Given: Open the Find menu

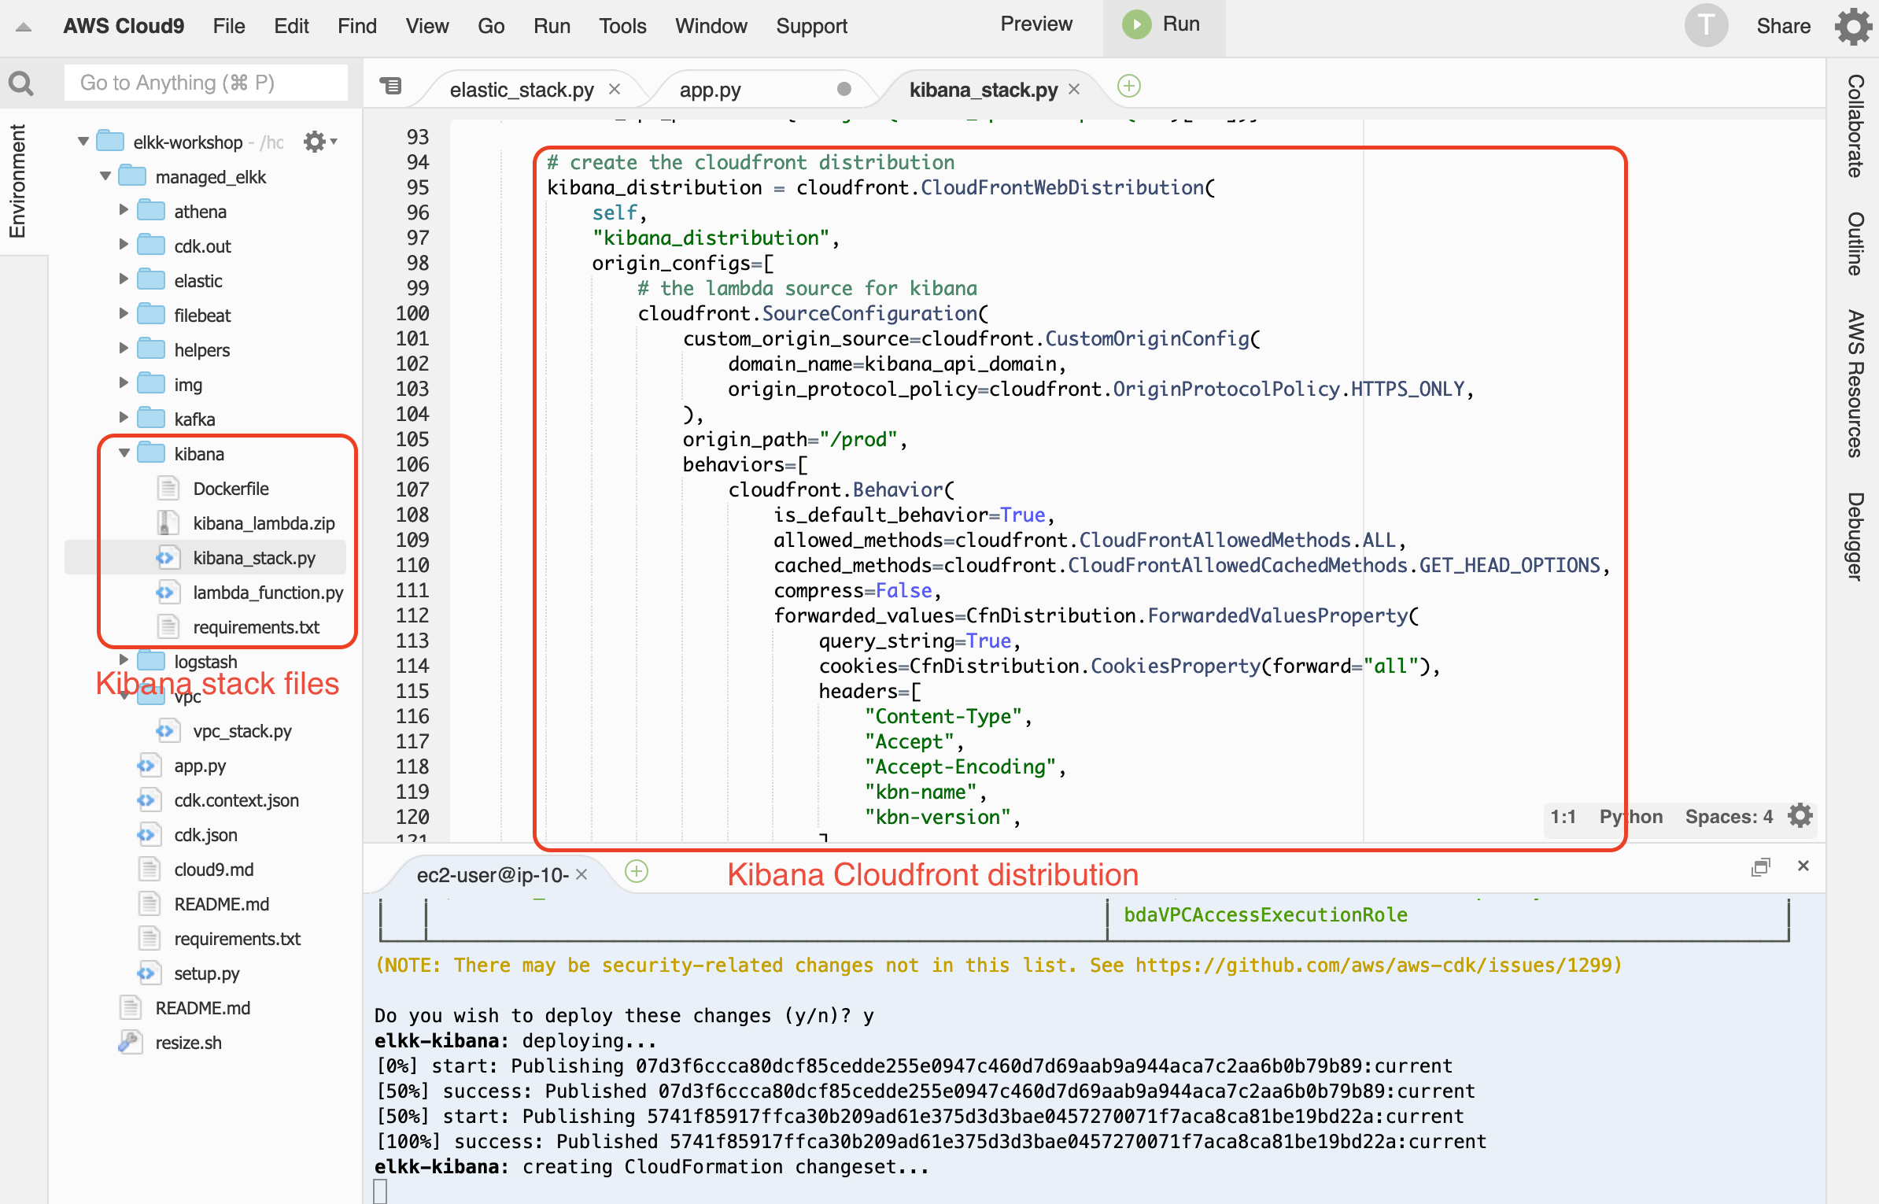Looking at the screenshot, I should click(x=357, y=26).
